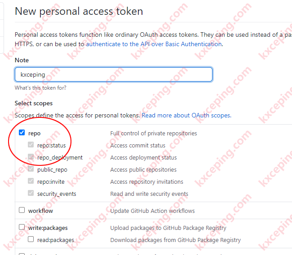Click the security_events scope label
This screenshot has width=292, height=255.
pos(57,194)
